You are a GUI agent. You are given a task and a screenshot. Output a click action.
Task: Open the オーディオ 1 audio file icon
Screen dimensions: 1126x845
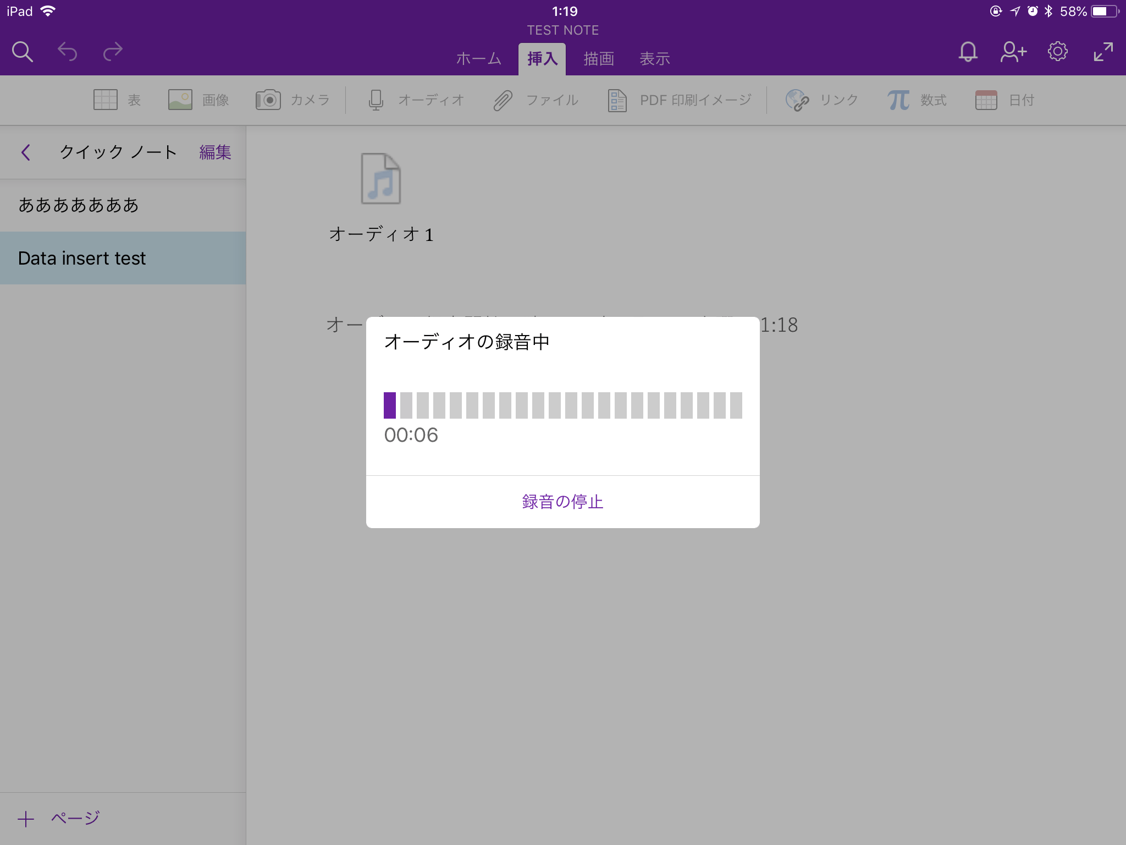click(x=380, y=179)
